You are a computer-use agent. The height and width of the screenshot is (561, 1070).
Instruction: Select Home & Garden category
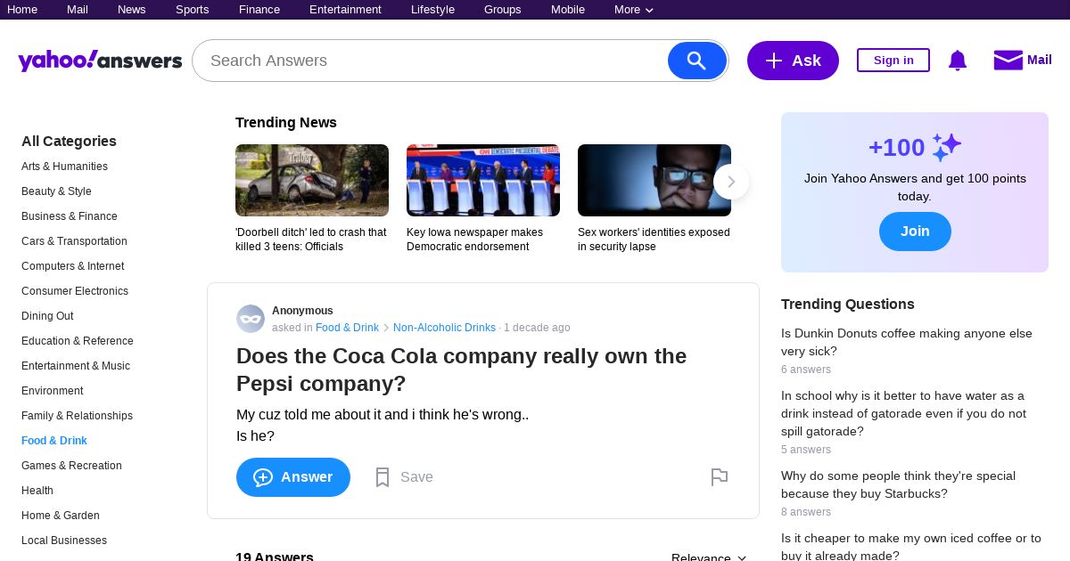coord(61,516)
